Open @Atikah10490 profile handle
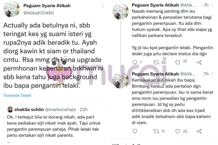Viewport: 218px width, 145px height. point(39,13)
